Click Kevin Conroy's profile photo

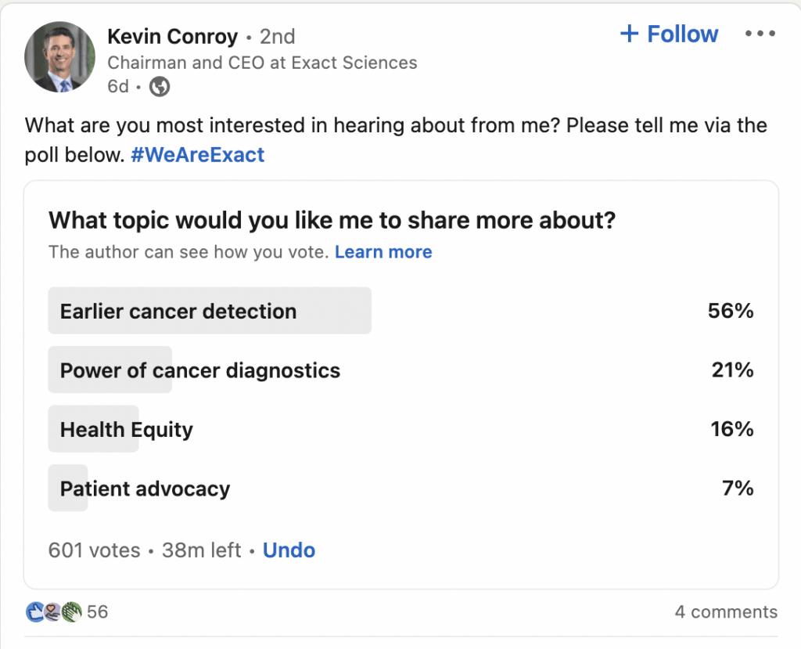[59, 56]
